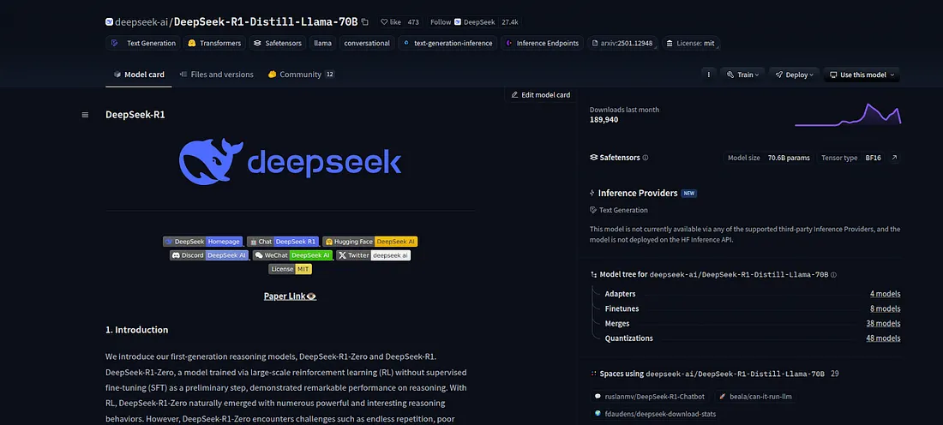
Task: Click the heart like button
Action: tap(391, 22)
